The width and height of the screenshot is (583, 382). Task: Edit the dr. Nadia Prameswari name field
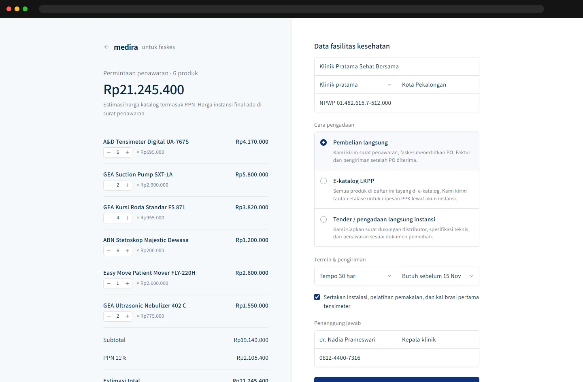[355, 340]
